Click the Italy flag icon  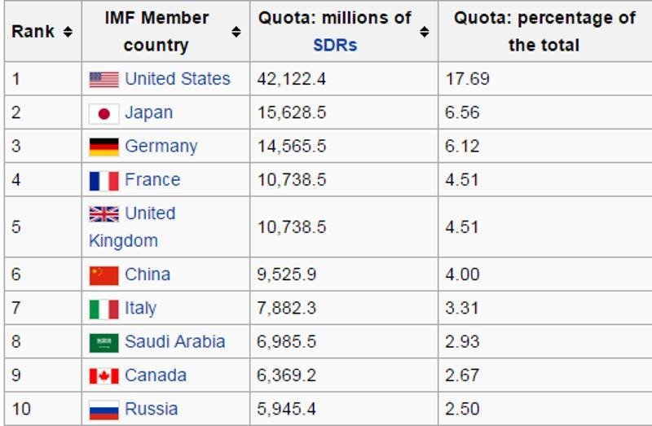coord(104,310)
